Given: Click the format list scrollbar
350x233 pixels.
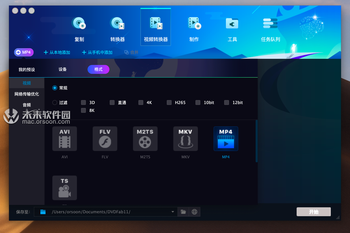Looking at the screenshot, I should click(x=256, y=141).
